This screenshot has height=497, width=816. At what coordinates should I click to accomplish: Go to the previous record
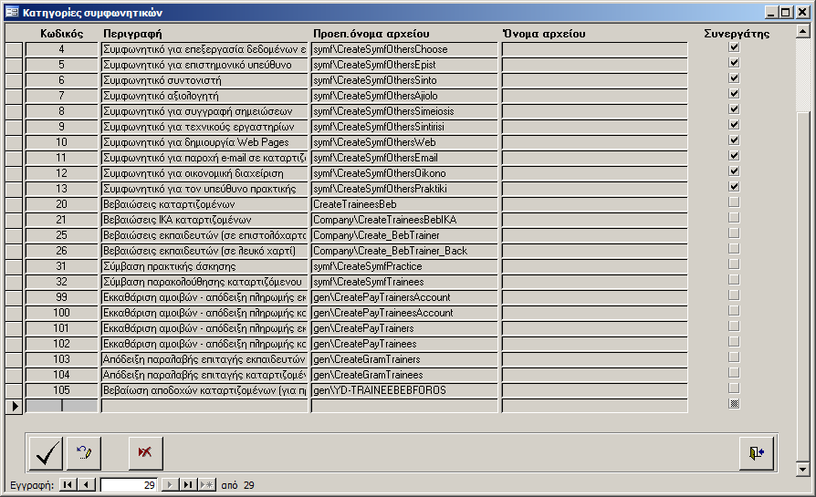click(86, 485)
